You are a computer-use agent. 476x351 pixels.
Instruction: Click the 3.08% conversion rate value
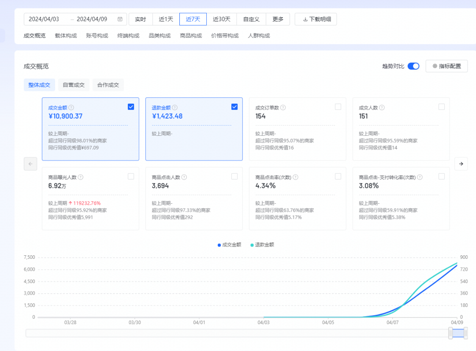(369, 186)
